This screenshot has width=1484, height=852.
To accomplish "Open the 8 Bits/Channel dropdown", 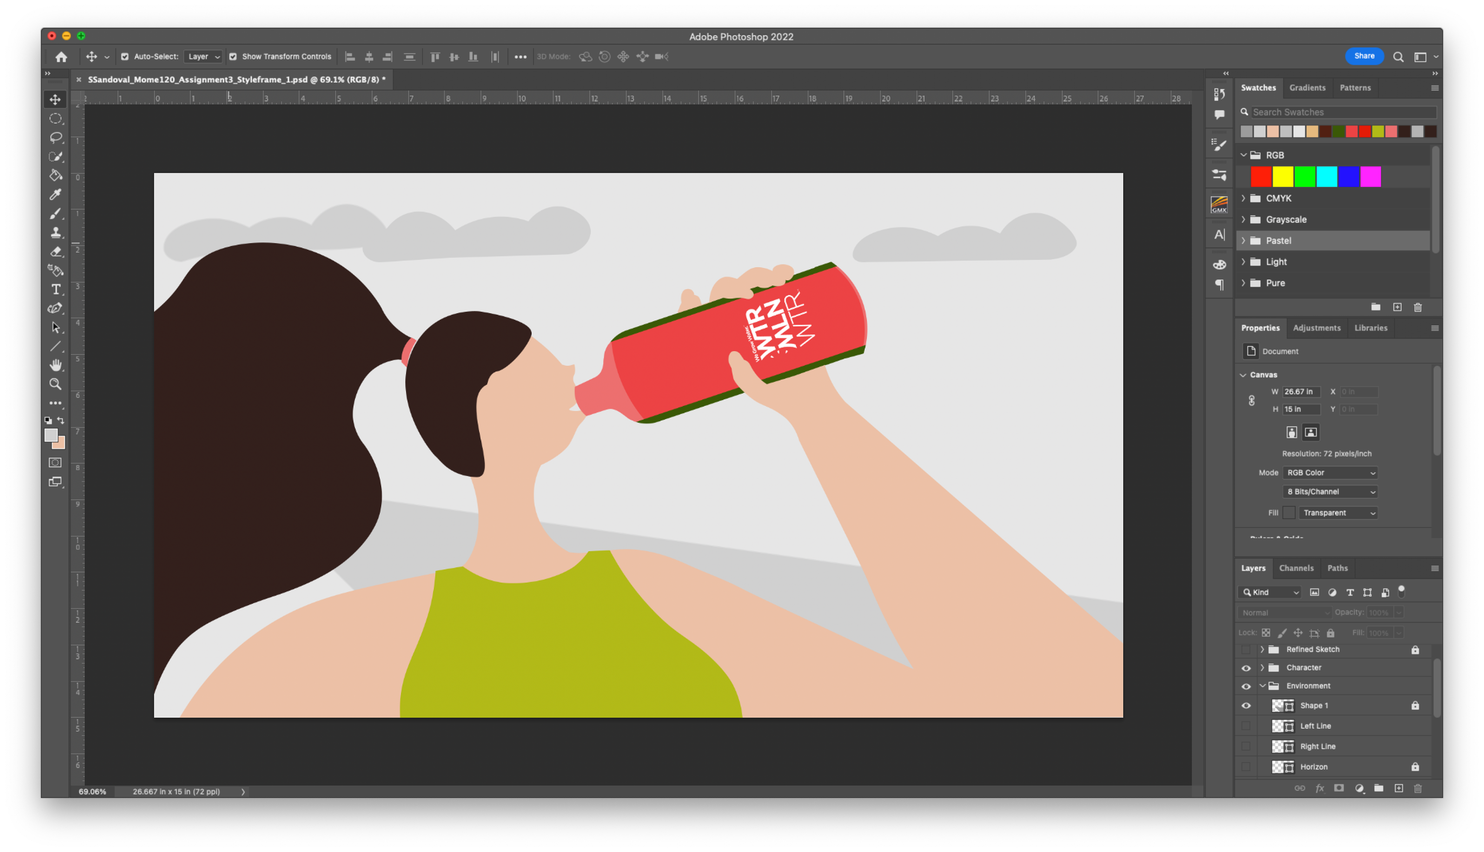I will [x=1329, y=491].
